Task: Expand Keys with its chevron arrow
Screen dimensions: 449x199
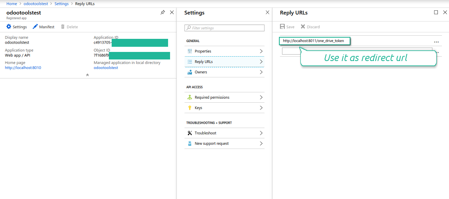Action: (261, 108)
